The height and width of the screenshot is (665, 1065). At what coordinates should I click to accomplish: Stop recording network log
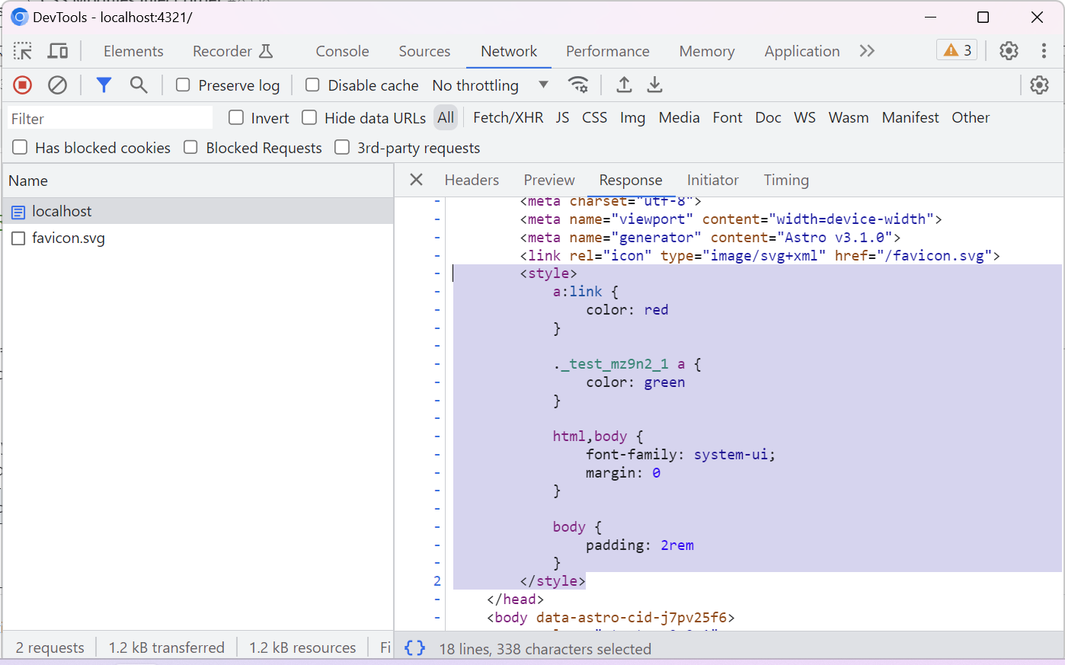[x=23, y=85]
